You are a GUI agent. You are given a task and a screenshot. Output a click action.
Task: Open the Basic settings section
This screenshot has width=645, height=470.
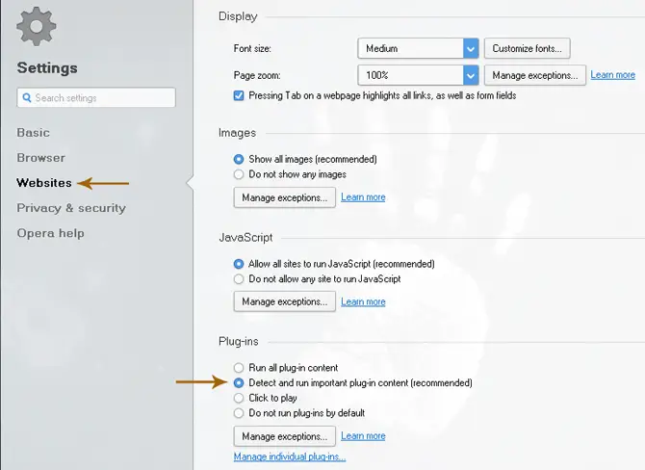pyautogui.click(x=34, y=133)
